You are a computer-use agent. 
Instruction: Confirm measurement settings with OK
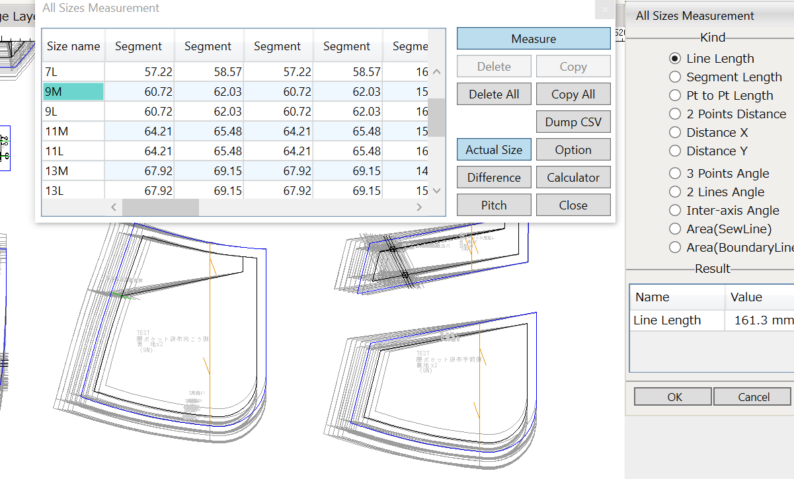[x=672, y=396]
